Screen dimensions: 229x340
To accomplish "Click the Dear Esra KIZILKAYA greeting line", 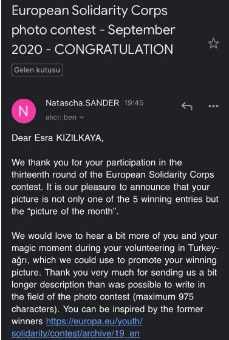I will [58, 138].
